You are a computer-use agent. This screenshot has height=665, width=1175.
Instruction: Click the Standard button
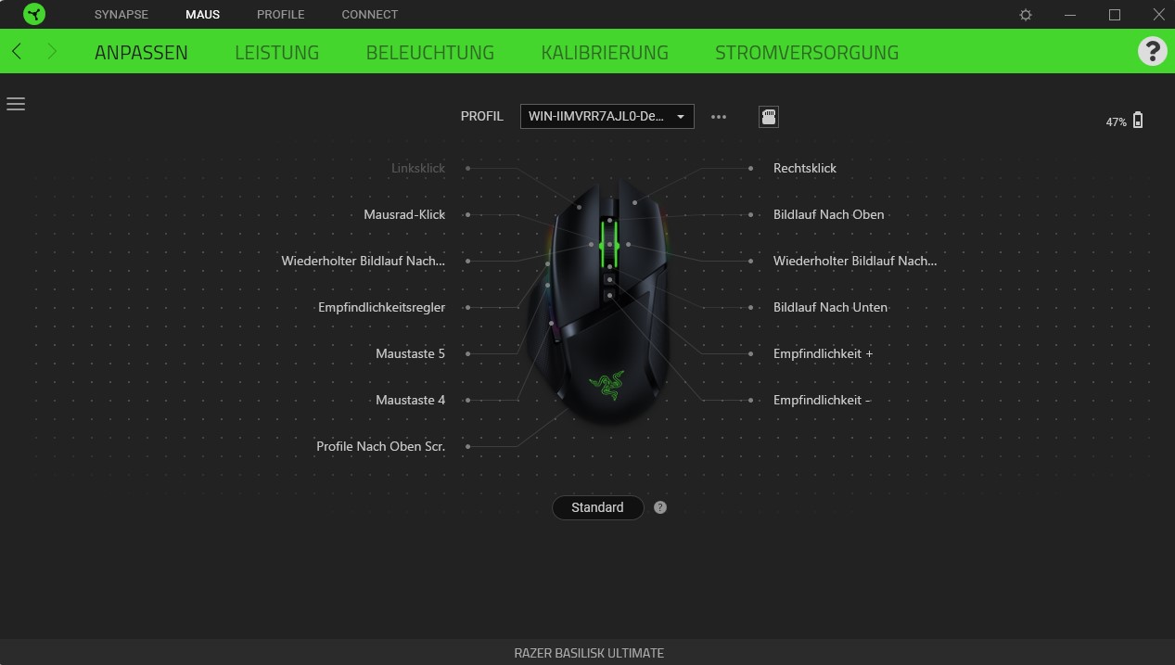click(597, 507)
